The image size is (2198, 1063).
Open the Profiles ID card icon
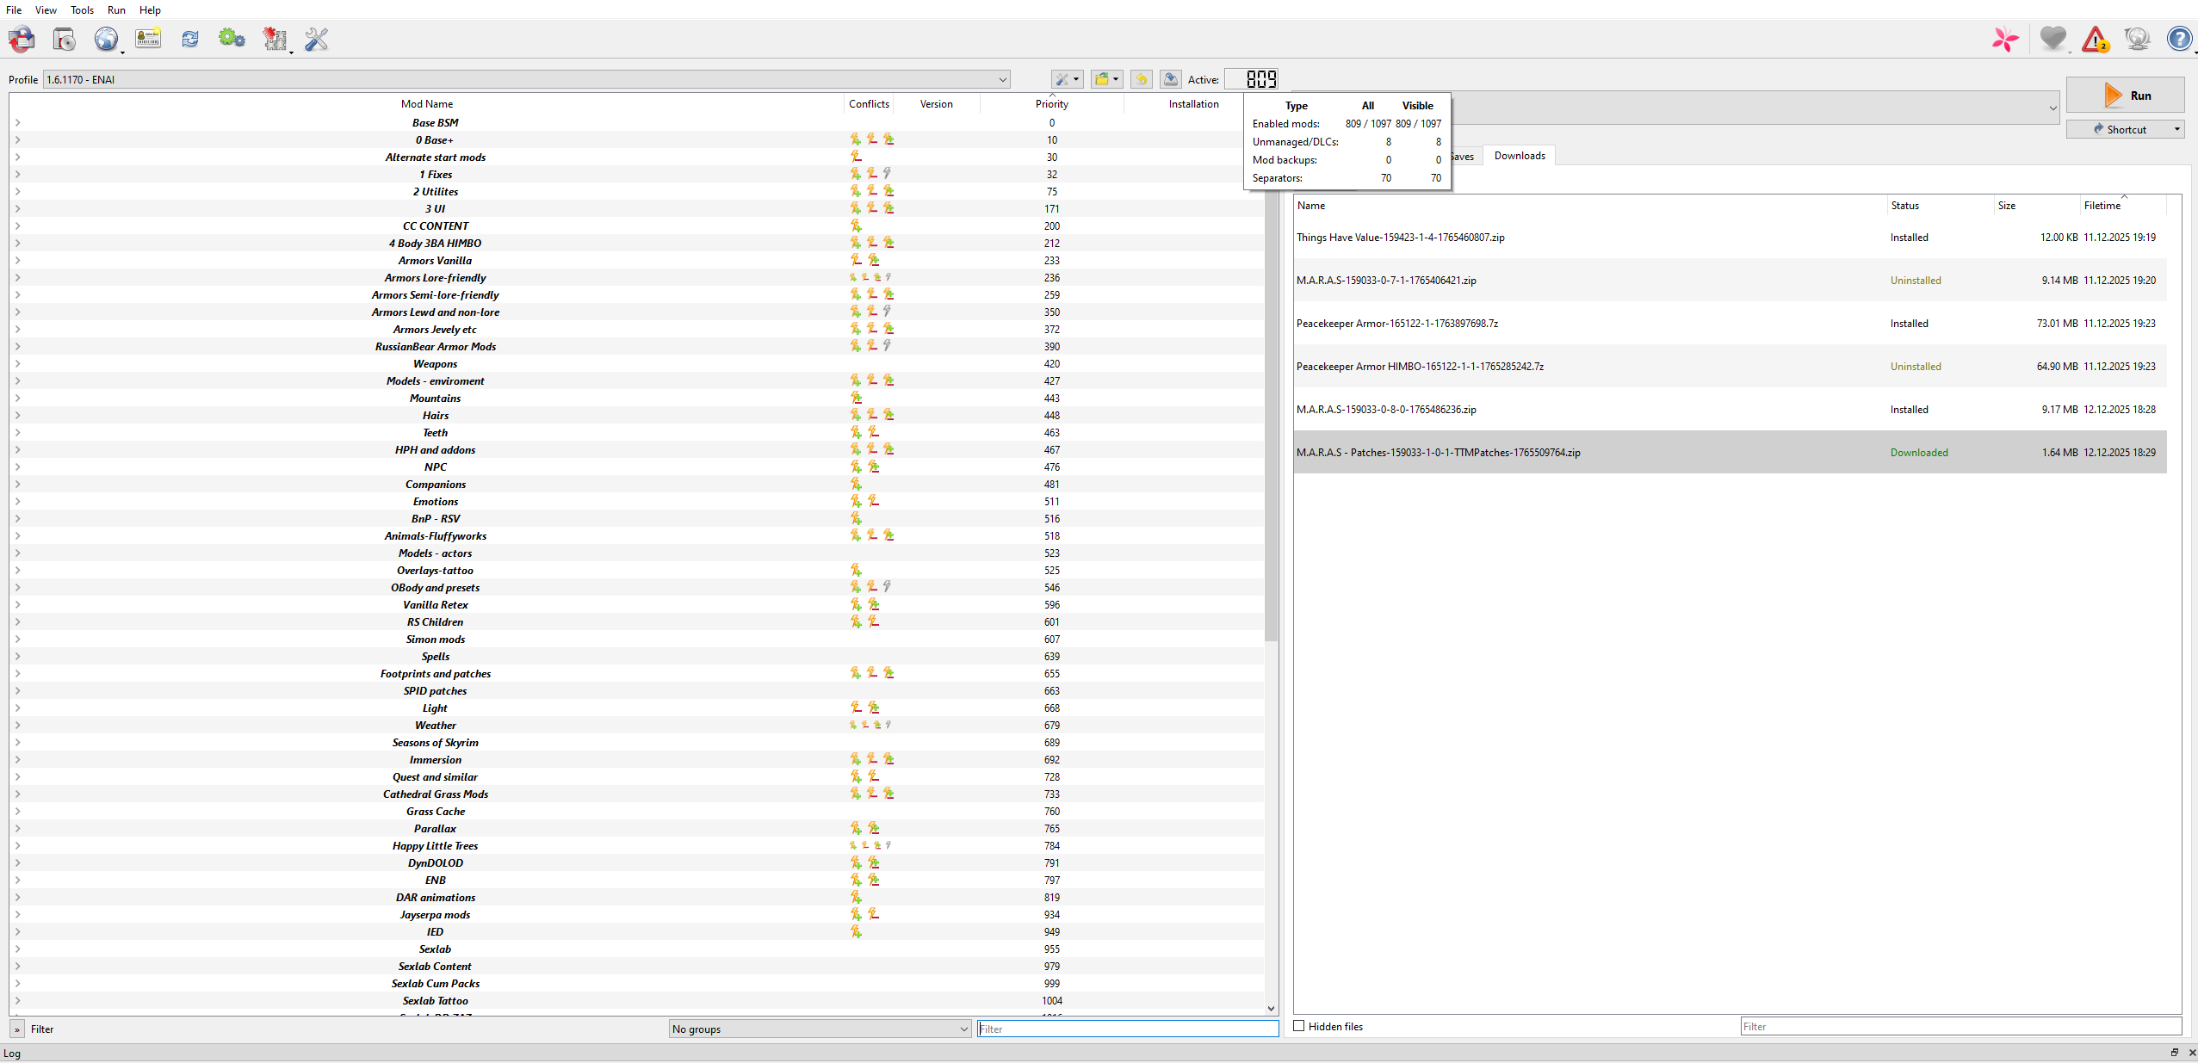(x=148, y=39)
